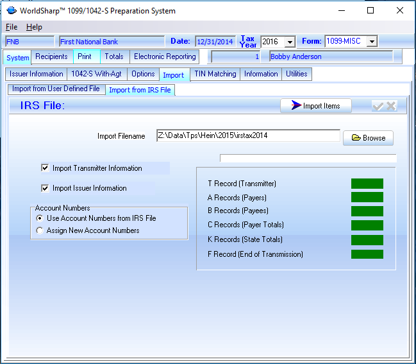Choose Use Account Numbers from IRS File

click(x=40, y=218)
